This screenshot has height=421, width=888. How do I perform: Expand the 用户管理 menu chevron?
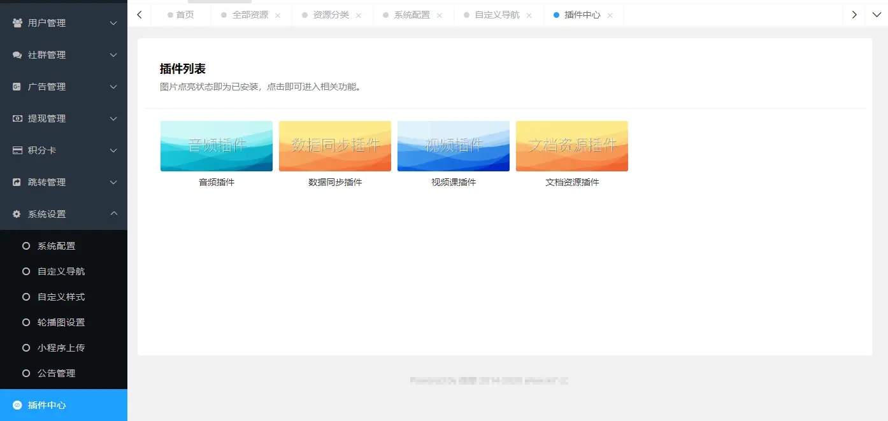click(x=113, y=23)
